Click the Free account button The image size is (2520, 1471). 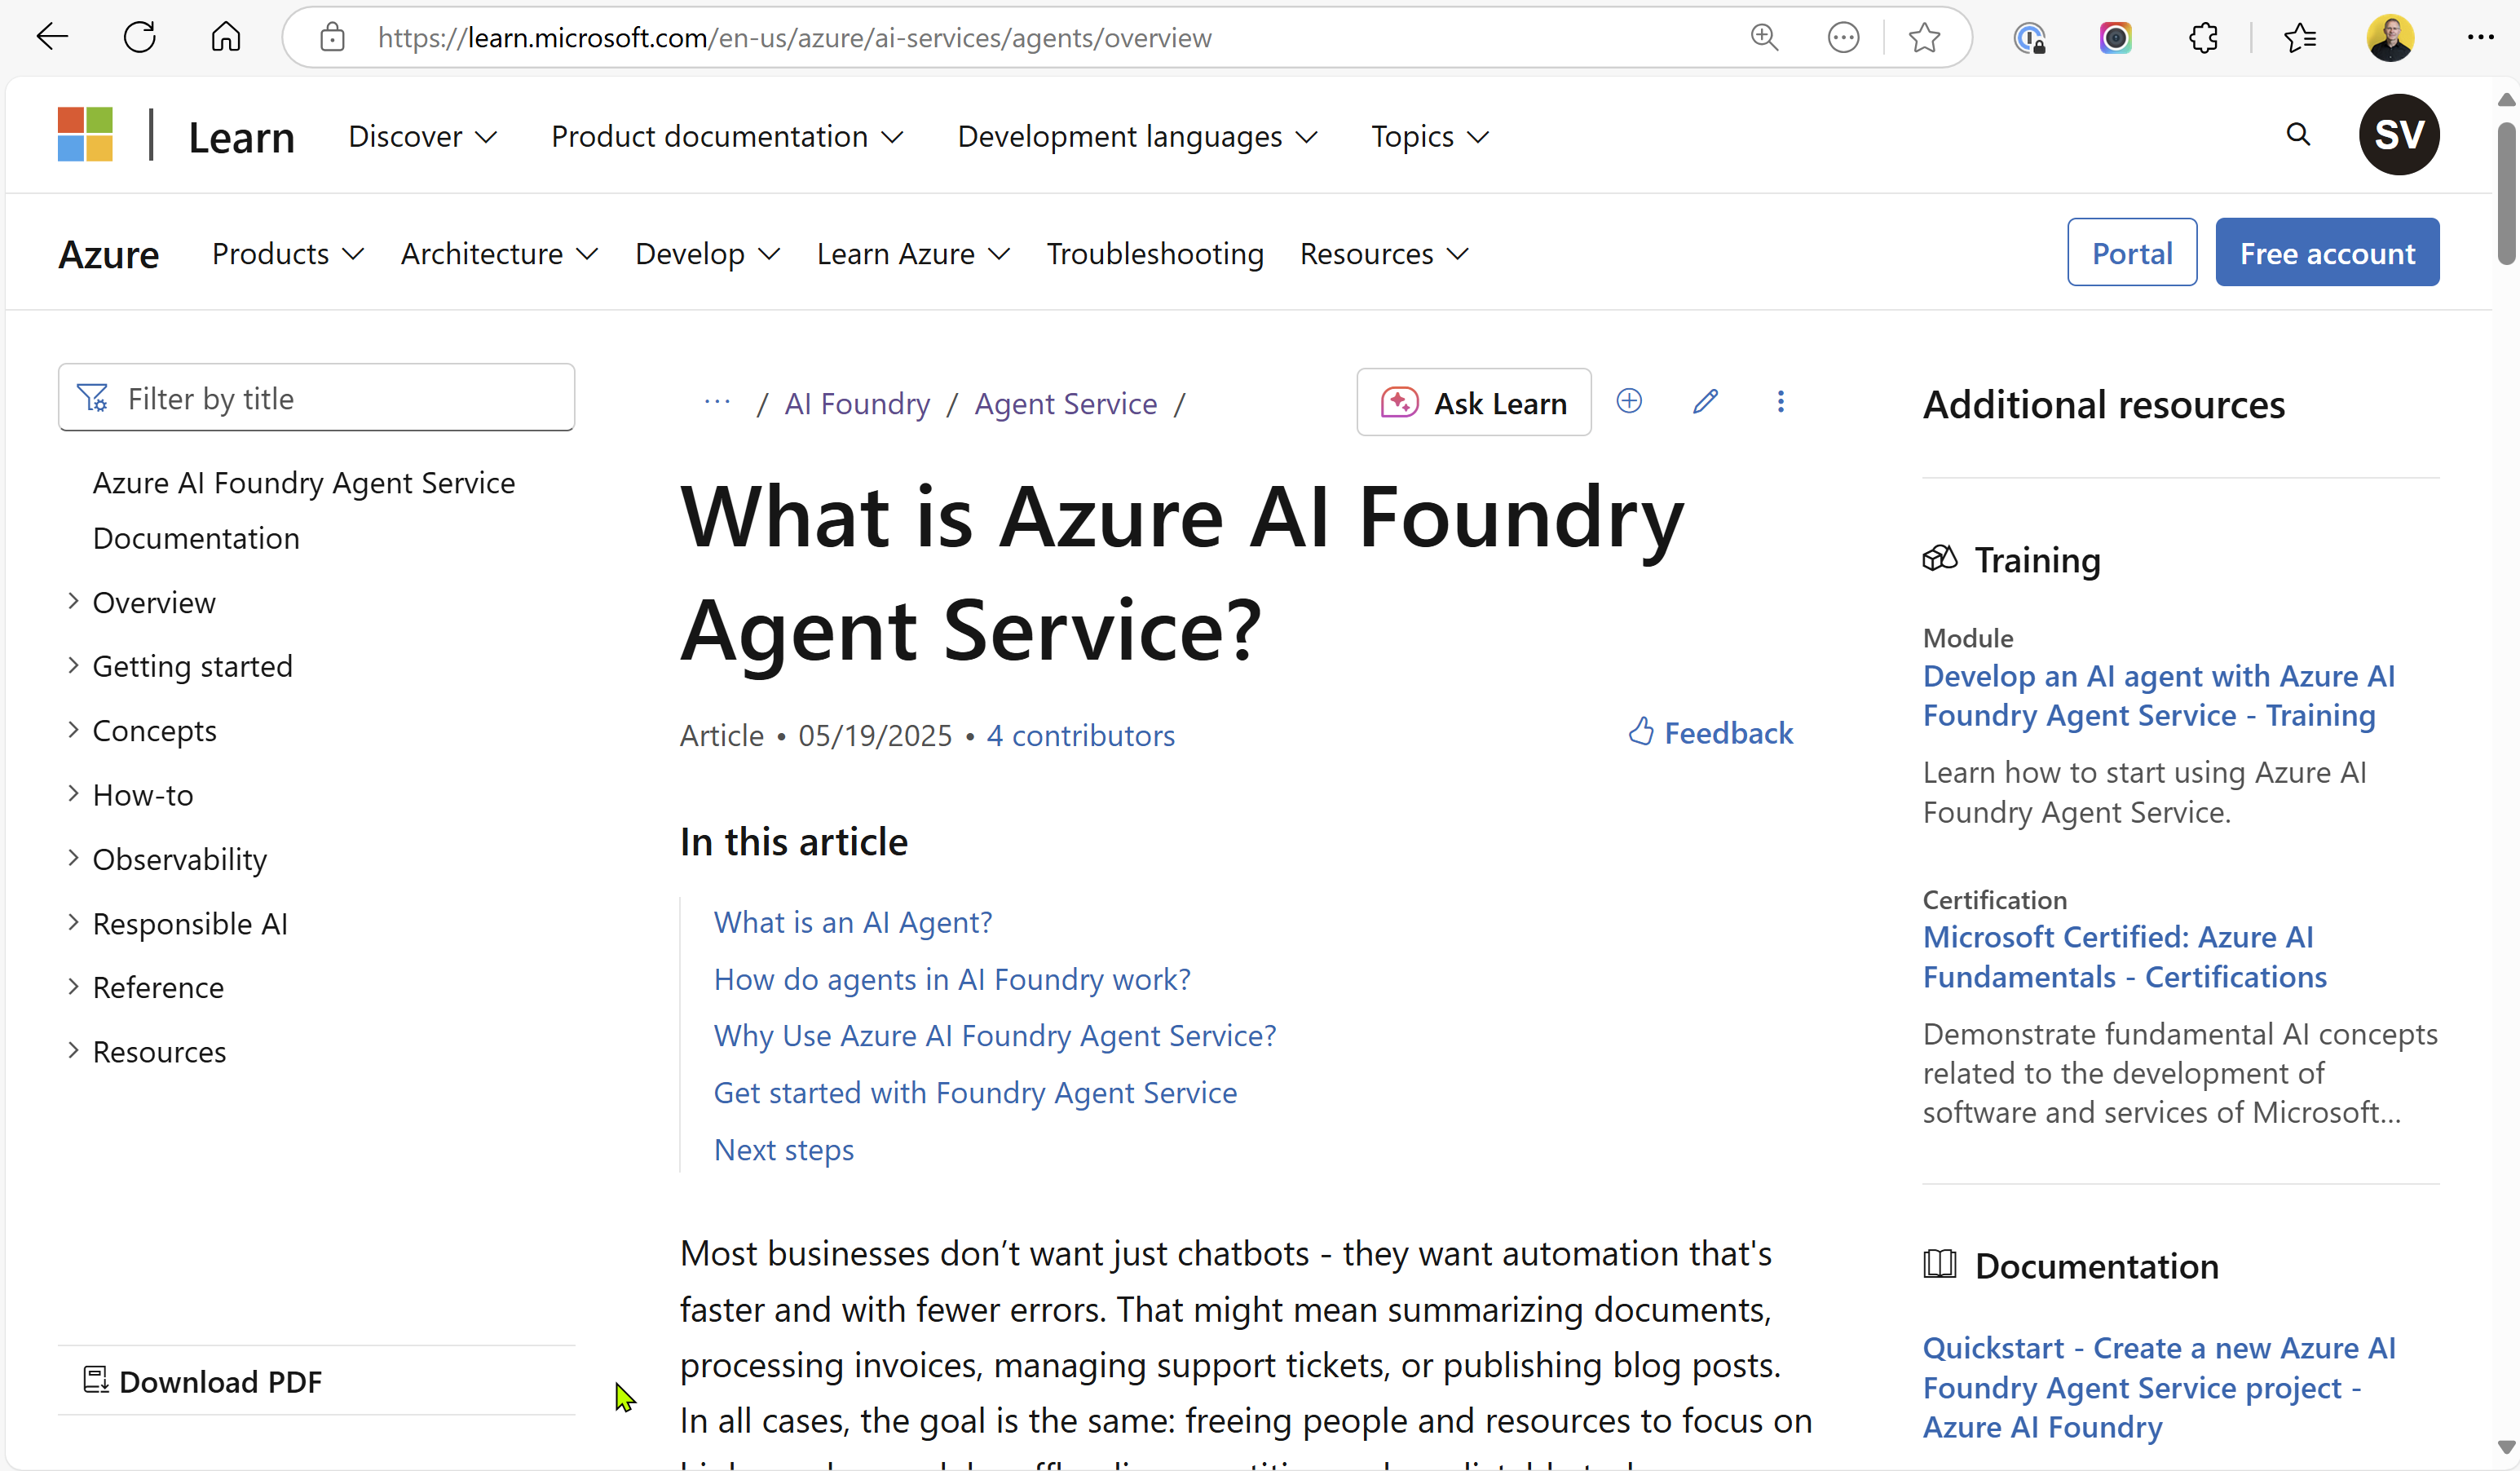[x=2327, y=252]
